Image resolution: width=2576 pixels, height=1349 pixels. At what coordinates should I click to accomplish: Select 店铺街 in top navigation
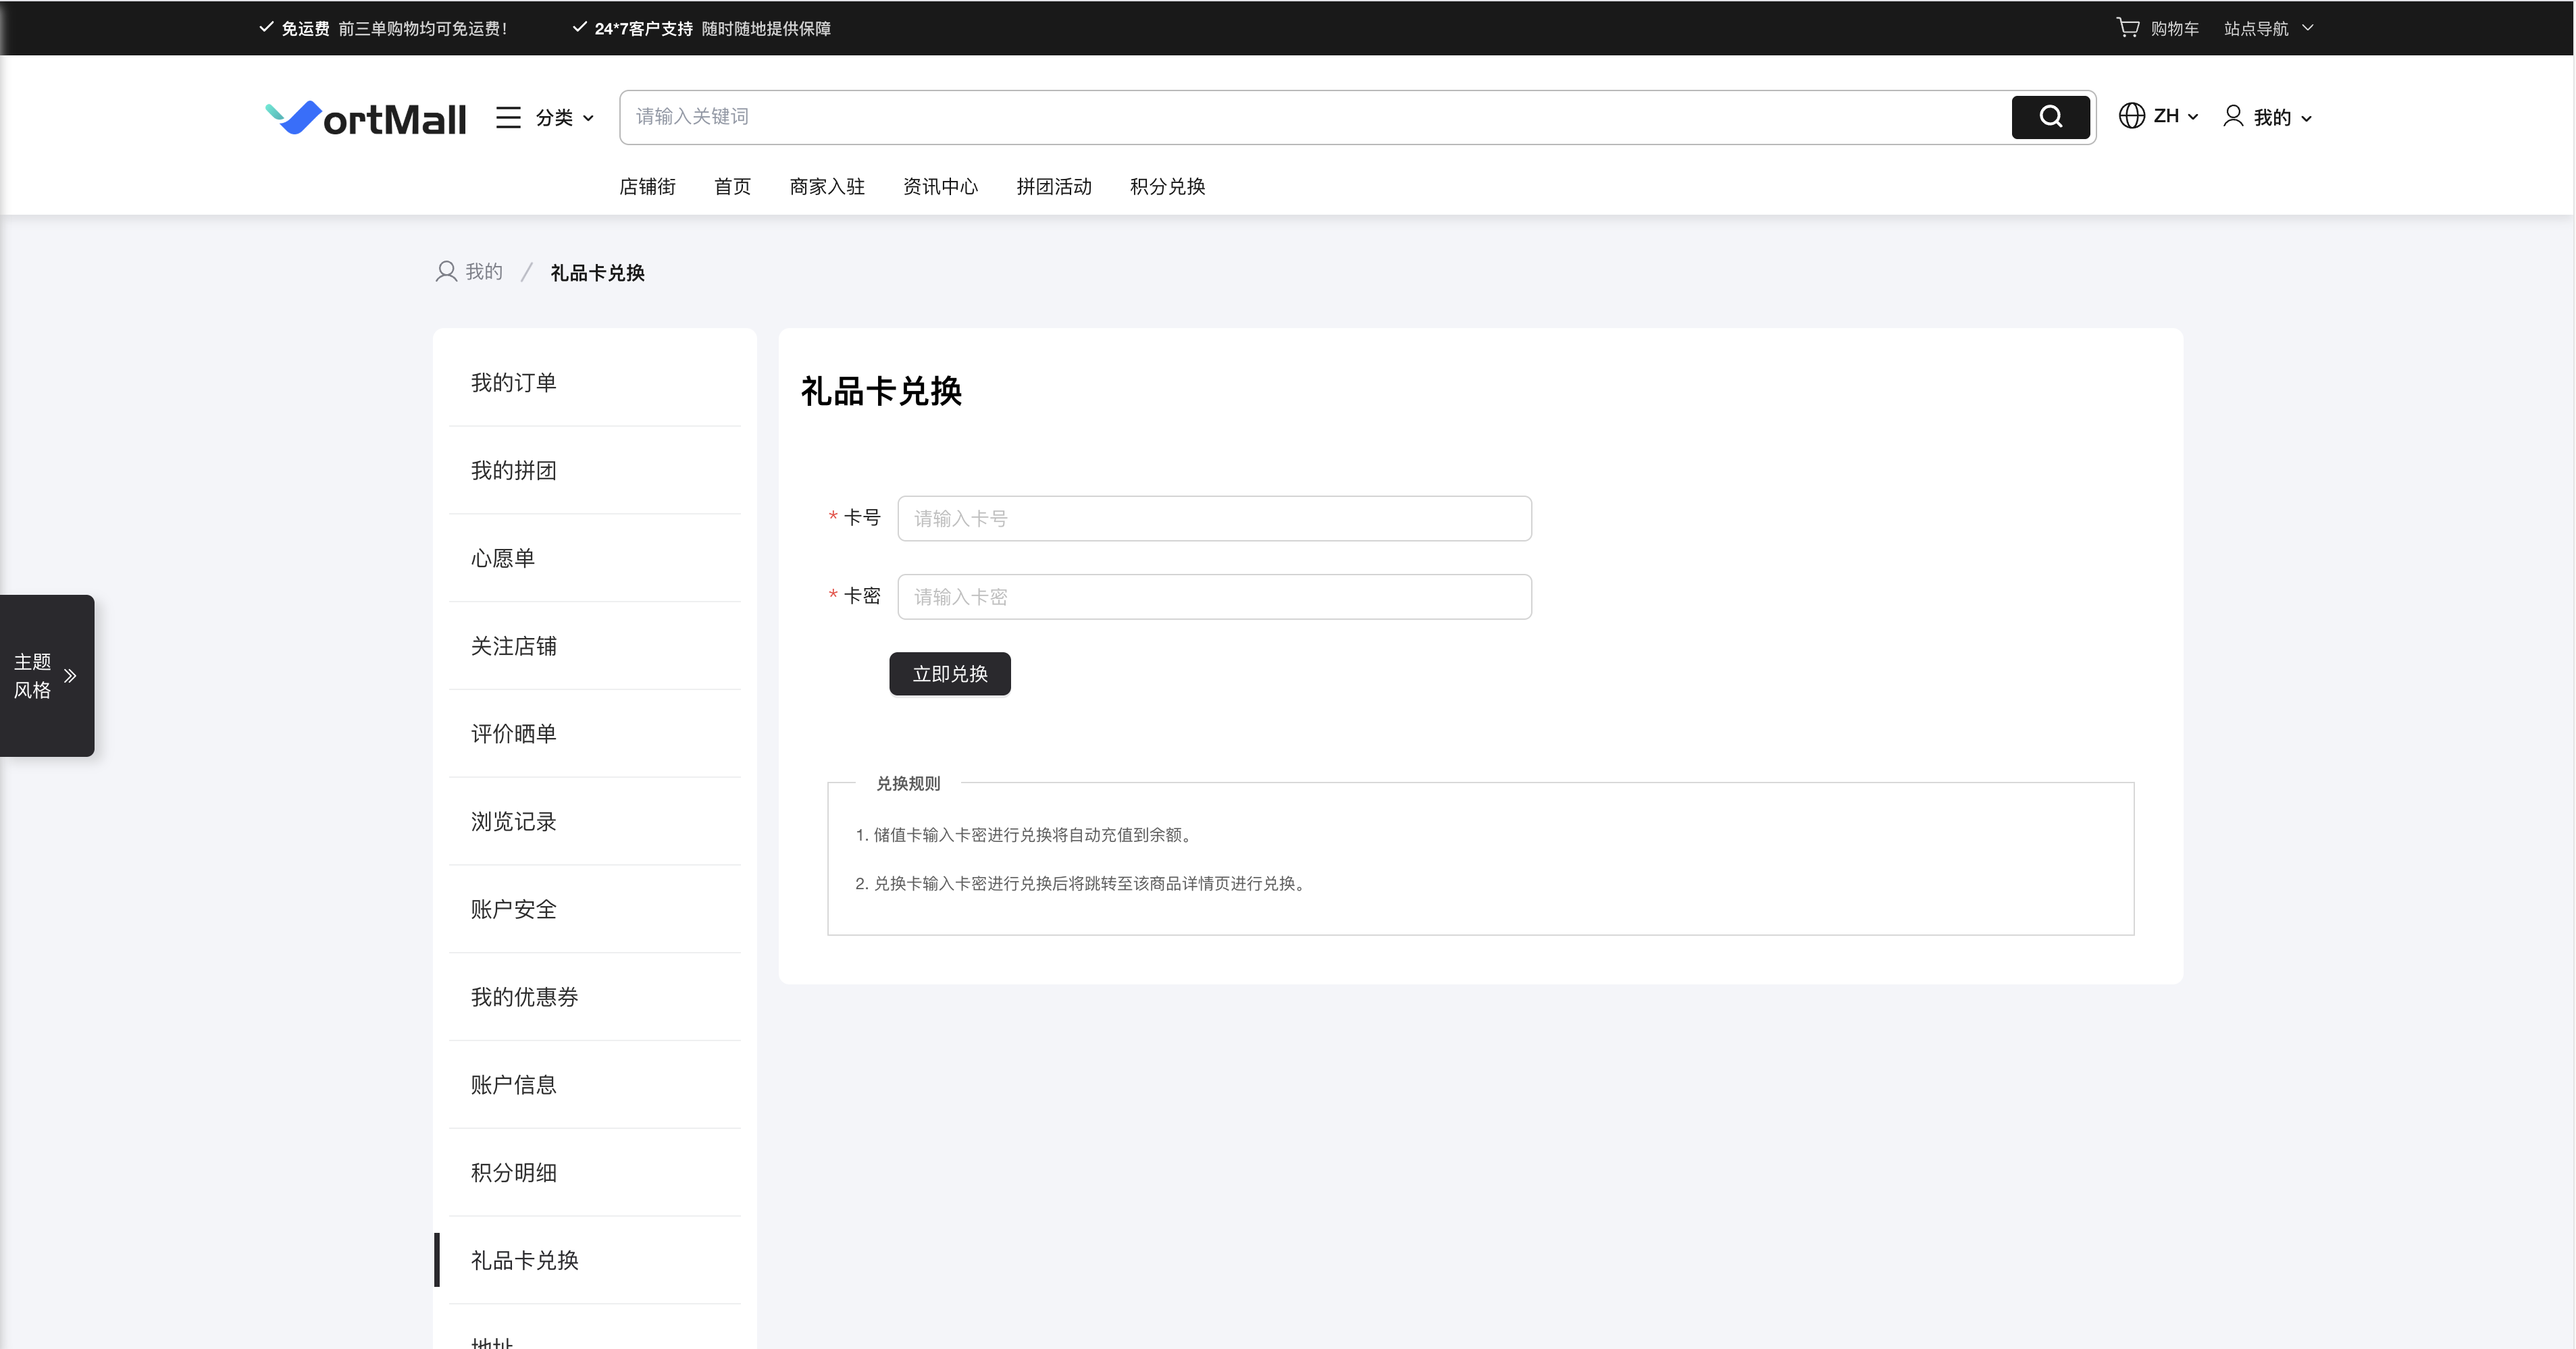pyautogui.click(x=647, y=187)
